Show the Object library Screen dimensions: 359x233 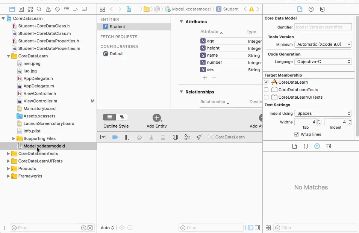pyautogui.click(x=317, y=146)
